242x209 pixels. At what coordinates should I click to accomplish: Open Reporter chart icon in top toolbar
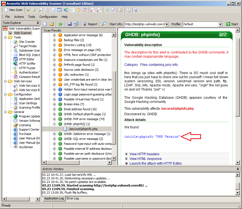[x=136, y=10]
